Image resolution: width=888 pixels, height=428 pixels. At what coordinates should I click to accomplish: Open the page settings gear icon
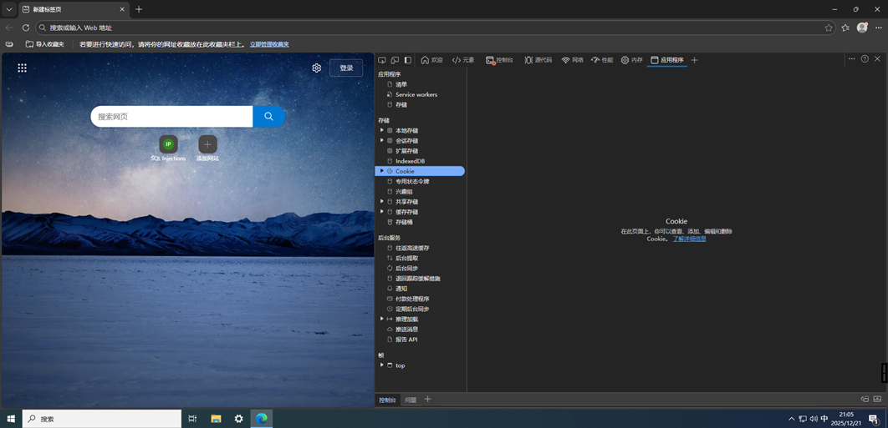[316, 68]
